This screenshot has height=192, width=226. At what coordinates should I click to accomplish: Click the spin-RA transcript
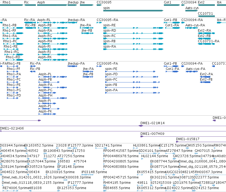pos(133,49)
